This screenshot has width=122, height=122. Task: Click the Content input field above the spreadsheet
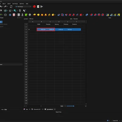pos(49,19)
